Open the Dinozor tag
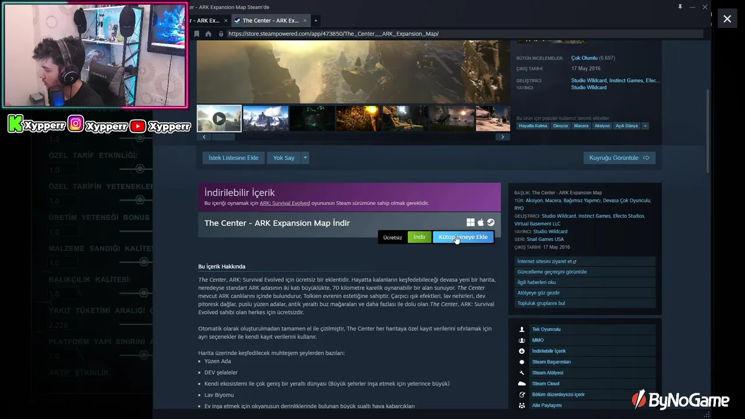Screen dimensions: 745x419 point(560,126)
